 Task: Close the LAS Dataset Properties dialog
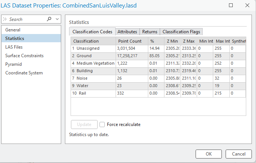point(247,6)
